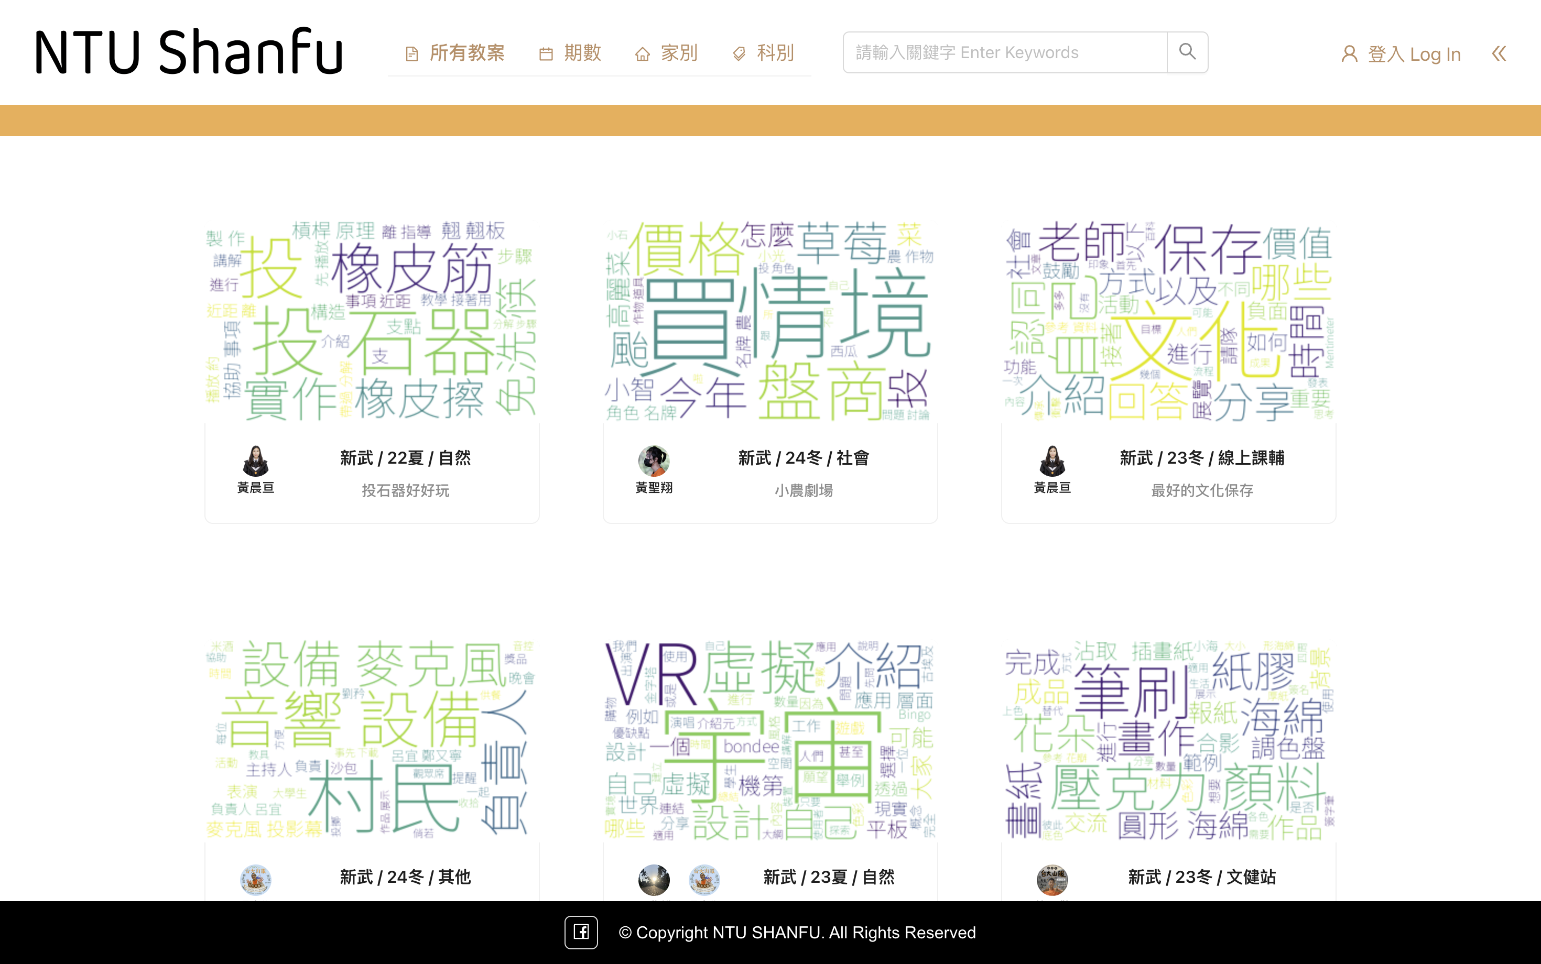
Task: Open the 小農劇場 word cloud card
Action: [x=770, y=321]
